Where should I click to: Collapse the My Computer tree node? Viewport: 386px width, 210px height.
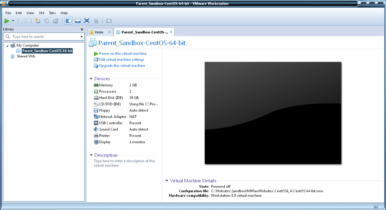(x=7, y=46)
